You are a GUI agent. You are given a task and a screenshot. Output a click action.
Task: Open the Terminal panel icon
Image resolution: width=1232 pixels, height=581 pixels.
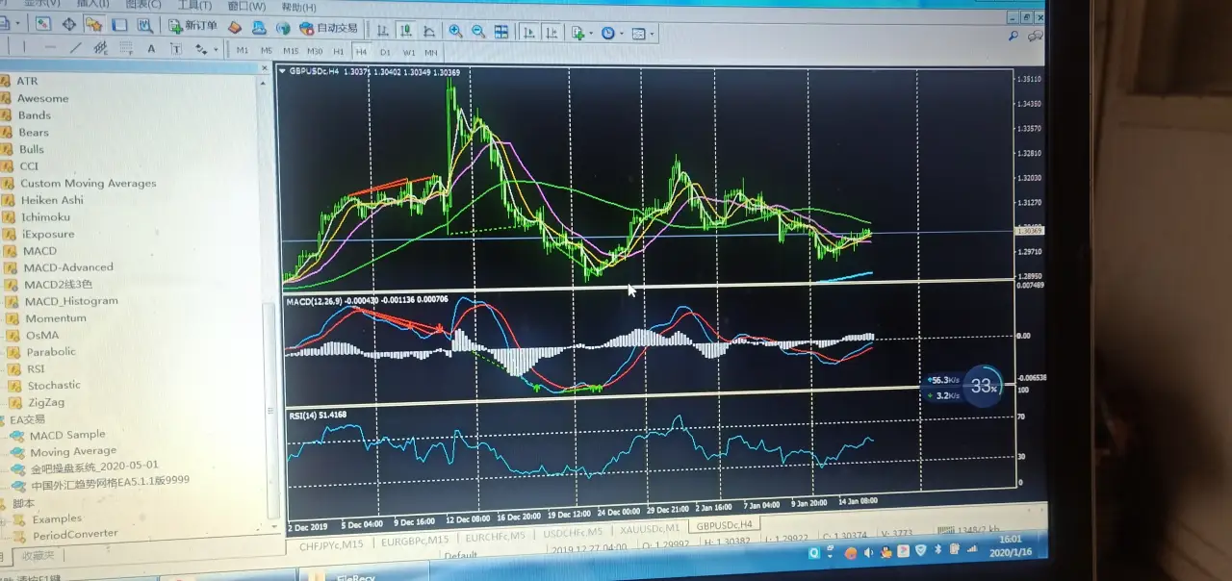[x=119, y=24]
